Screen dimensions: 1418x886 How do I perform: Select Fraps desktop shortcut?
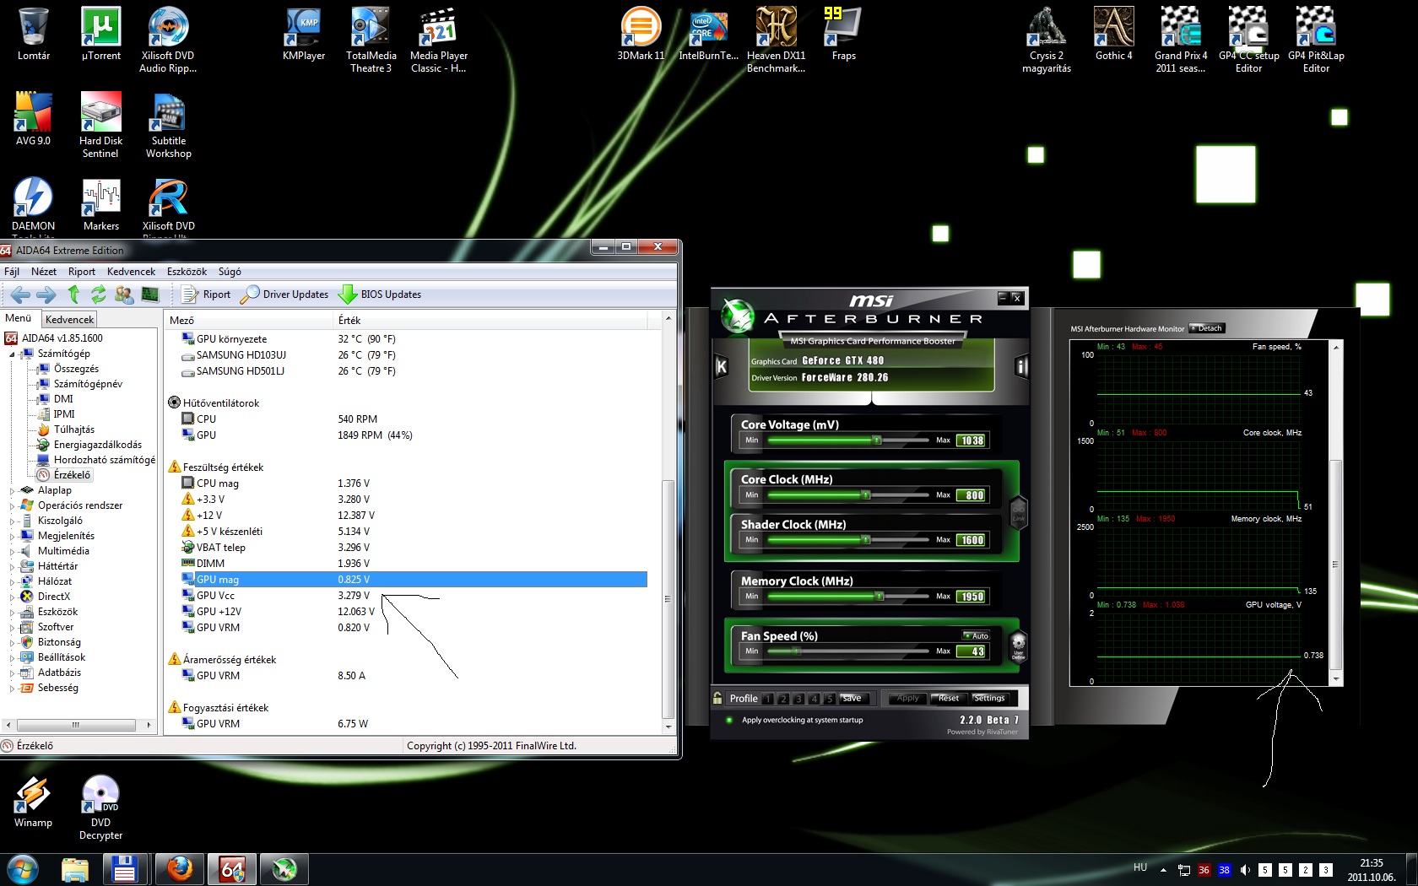[844, 35]
